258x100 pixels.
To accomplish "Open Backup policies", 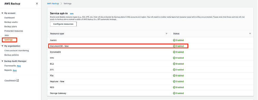I will pos(12,55).
